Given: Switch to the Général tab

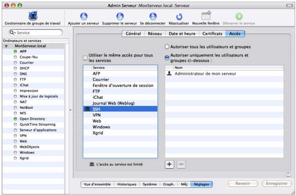Looking at the screenshot, I should [x=133, y=34].
